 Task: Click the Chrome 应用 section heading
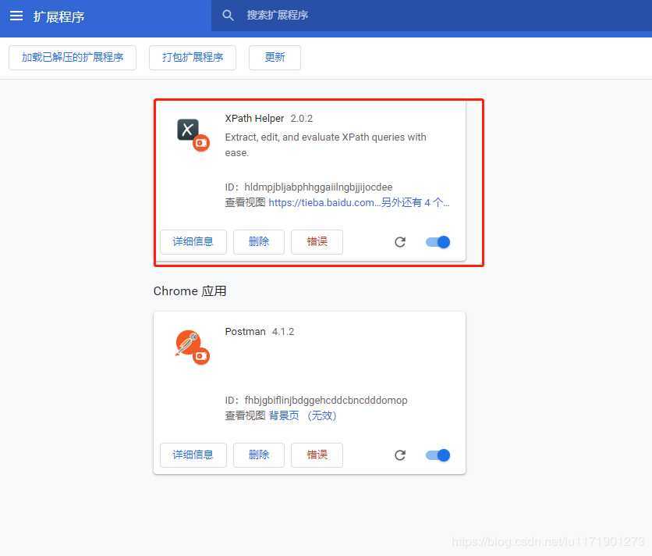[190, 291]
